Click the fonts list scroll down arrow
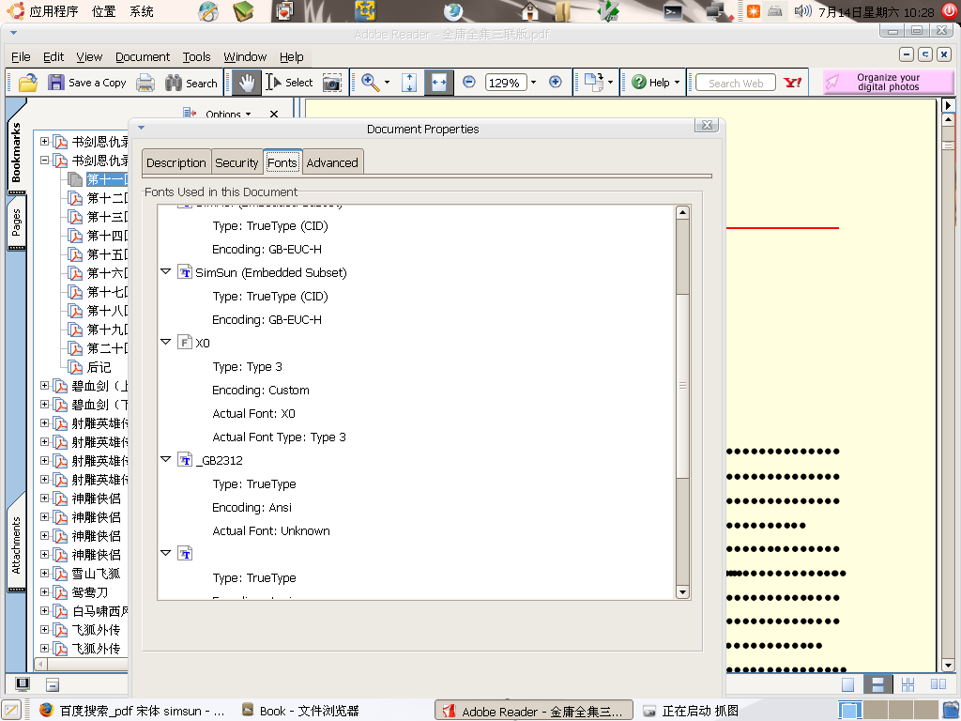The image size is (961, 721). tap(682, 592)
